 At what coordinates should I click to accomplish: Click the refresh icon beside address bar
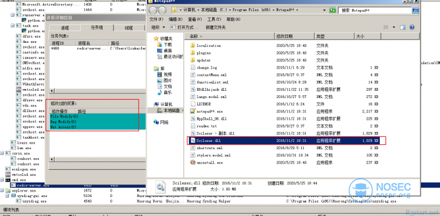[x=333, y=11]
